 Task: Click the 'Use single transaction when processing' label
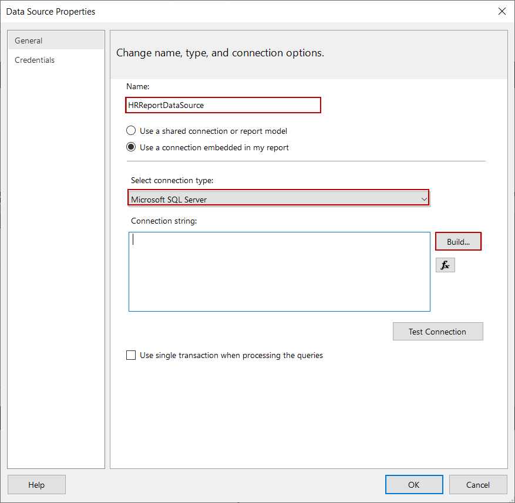click(x=231, y=355)
